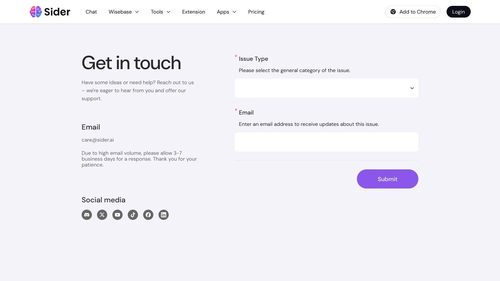500x281 pixels.
Task: Expand the Apps dropdown menu
Action: coord(227,12)
